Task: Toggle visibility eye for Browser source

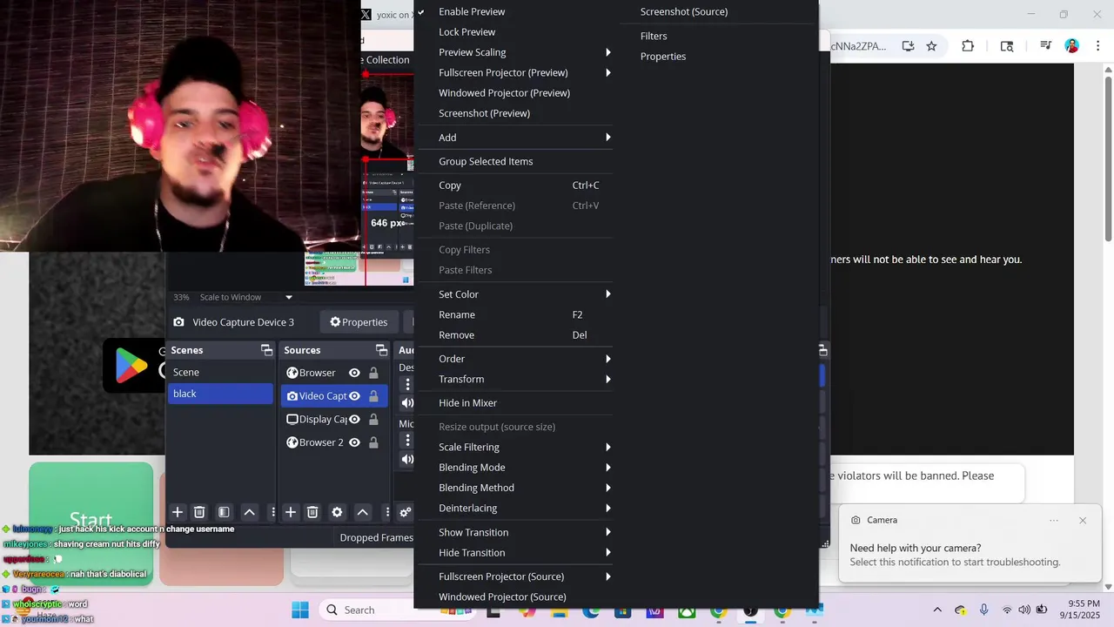Action: (354, 373)
